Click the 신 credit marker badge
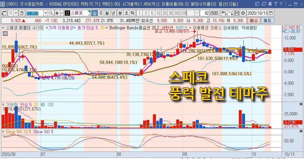 tap(67, 13)
